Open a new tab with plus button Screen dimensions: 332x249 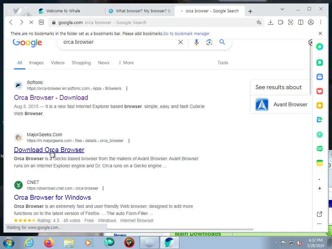point(250,11)
